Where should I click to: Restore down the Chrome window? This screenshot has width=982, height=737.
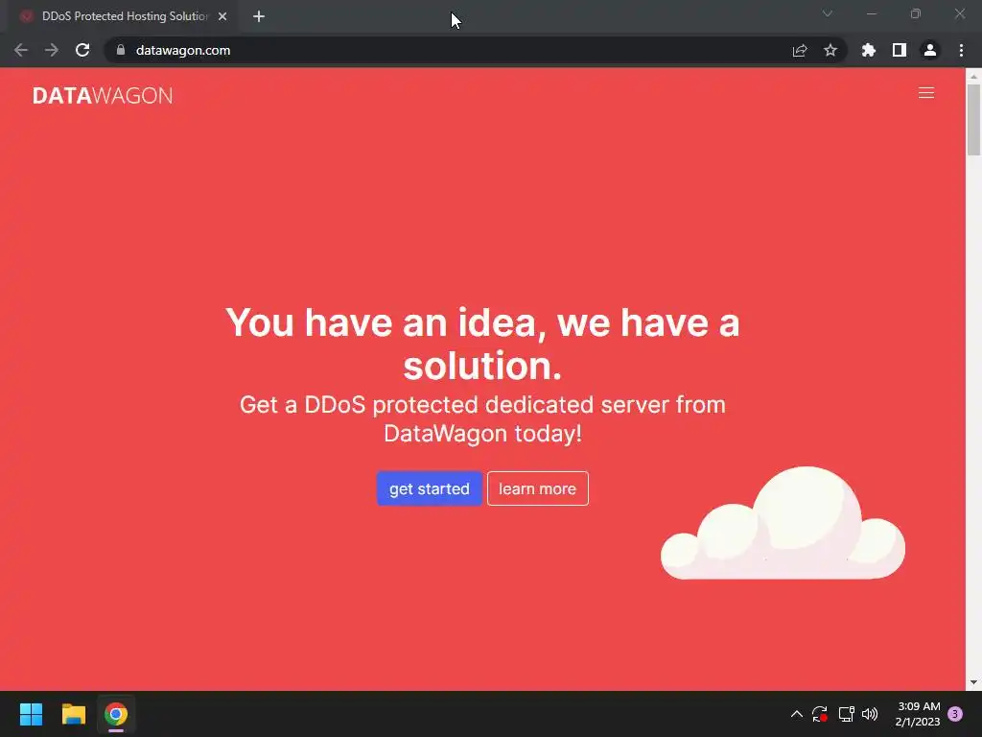click(916, 13)
